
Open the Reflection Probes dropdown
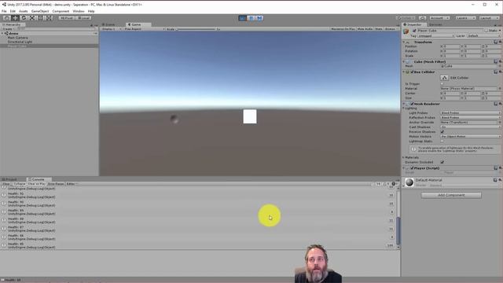point(471,117)
